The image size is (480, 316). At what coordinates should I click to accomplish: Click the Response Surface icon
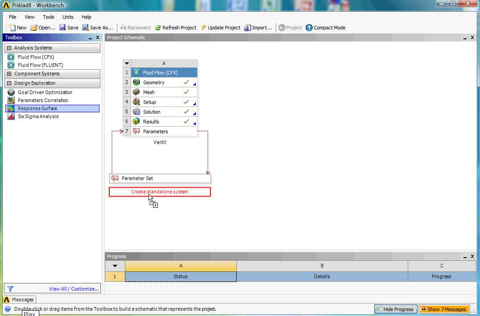click(11, 108)
